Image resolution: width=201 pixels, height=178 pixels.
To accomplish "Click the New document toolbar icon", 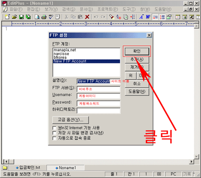I will (7, 17).
